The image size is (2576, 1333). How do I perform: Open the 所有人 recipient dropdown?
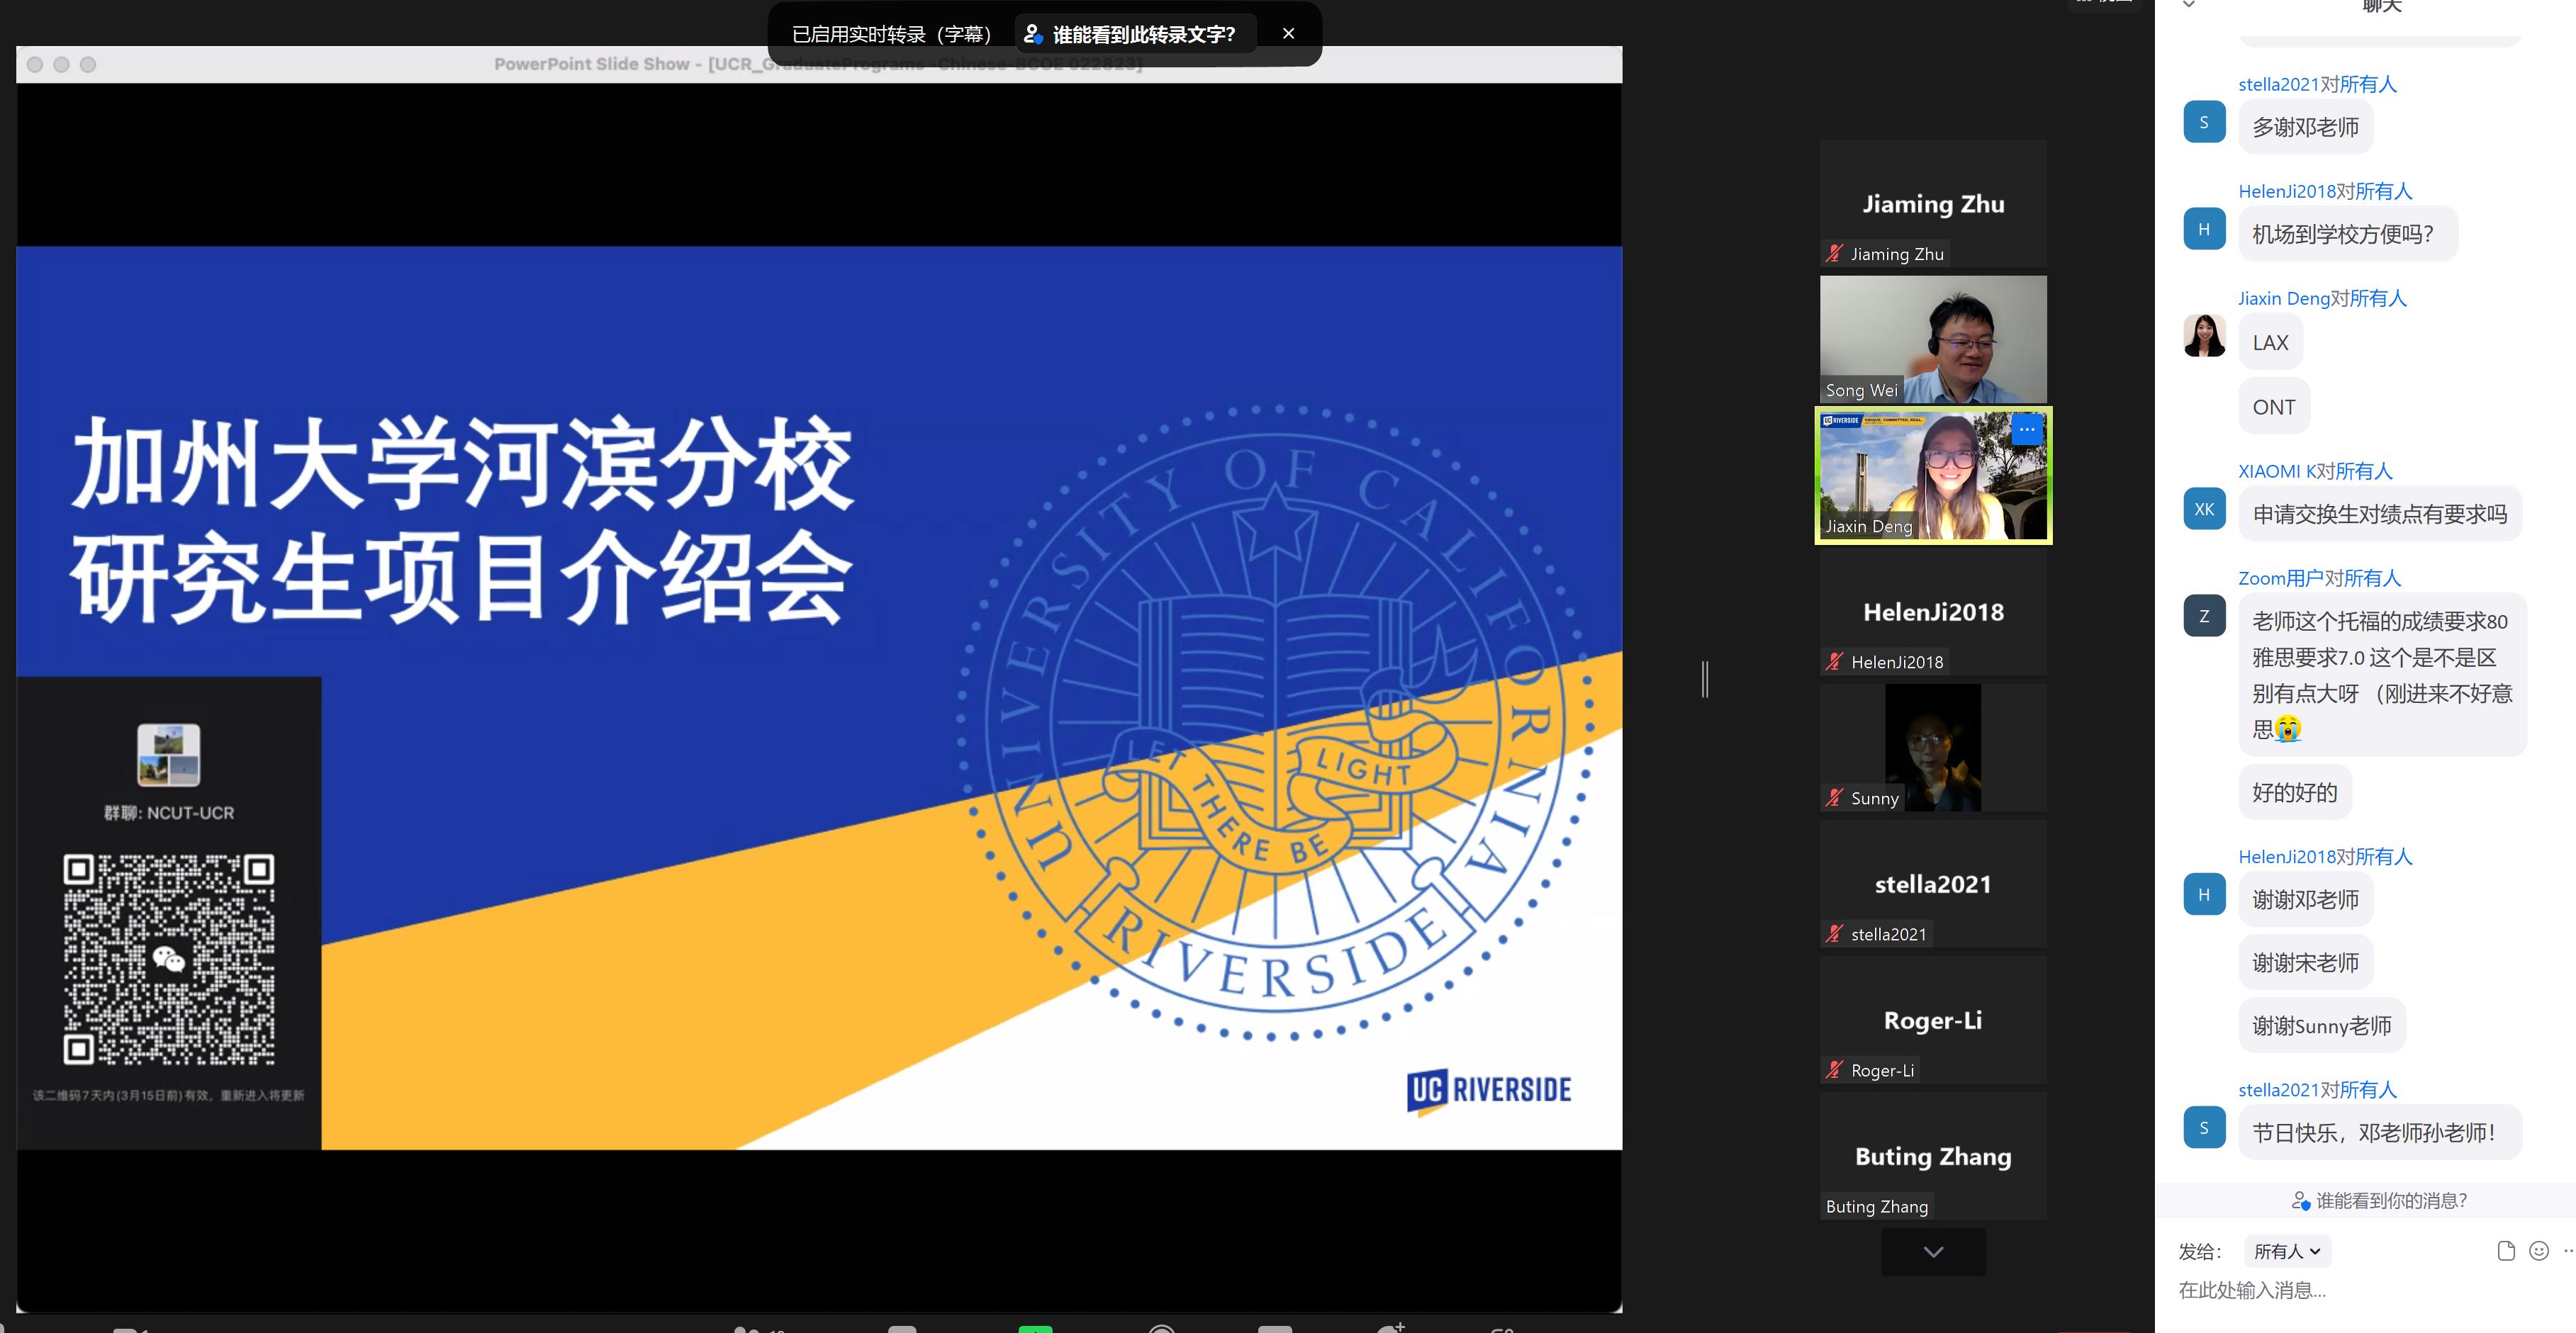point(2286,1251)
